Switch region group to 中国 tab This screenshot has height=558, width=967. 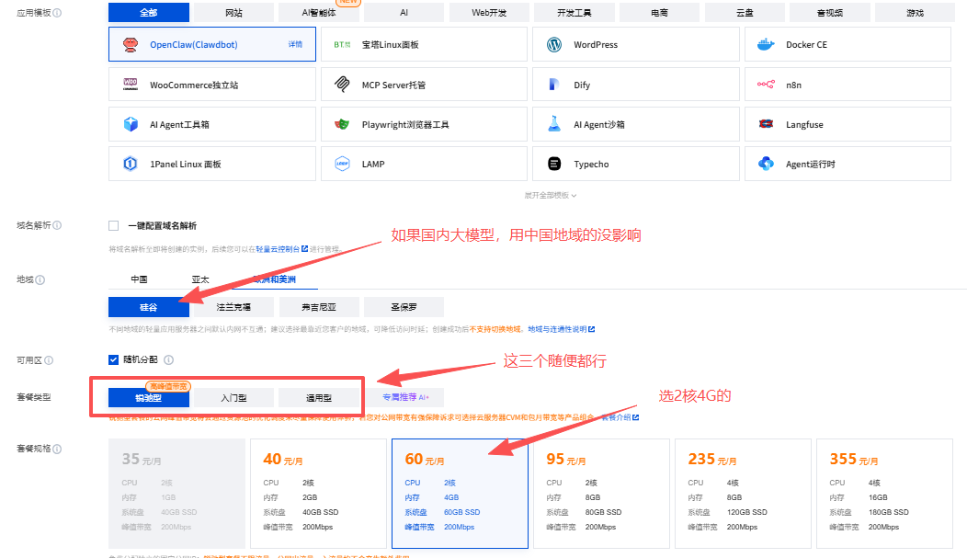click(x=139, y=279)
